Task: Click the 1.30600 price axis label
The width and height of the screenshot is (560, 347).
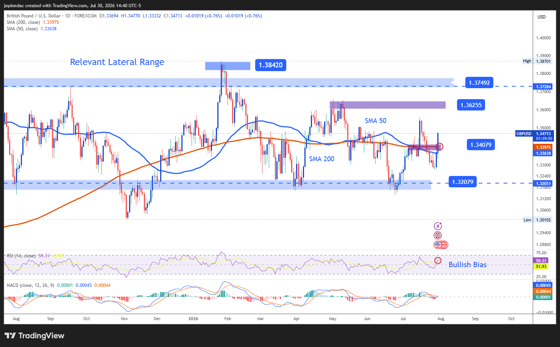Action: (543, 210)
